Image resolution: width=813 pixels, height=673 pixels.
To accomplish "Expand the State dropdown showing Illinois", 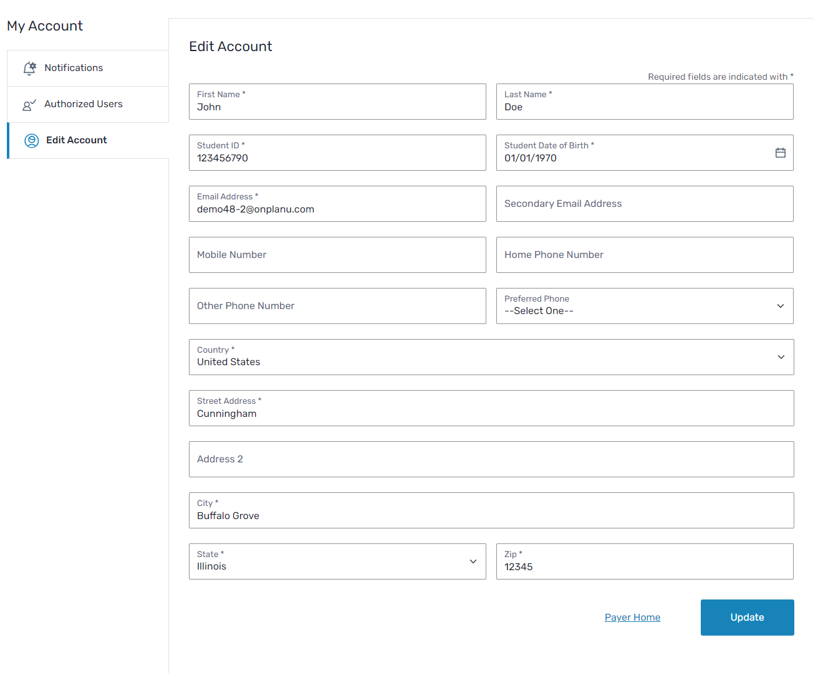I will pos(473,561).
